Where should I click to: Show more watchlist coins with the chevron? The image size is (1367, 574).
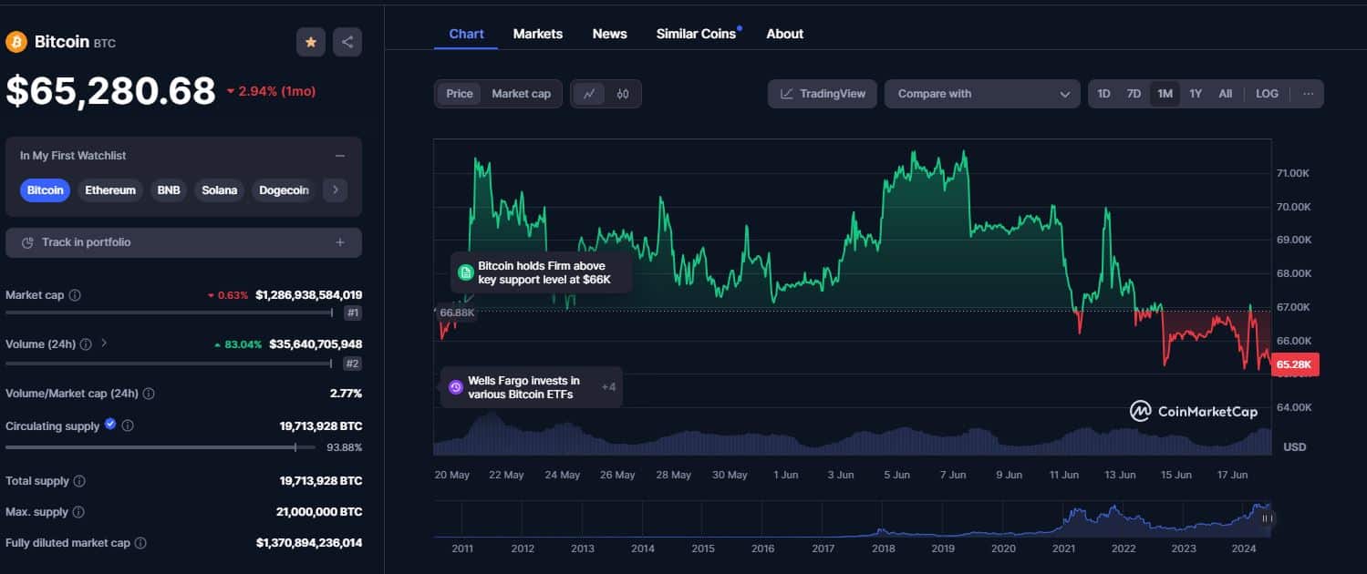335,190
